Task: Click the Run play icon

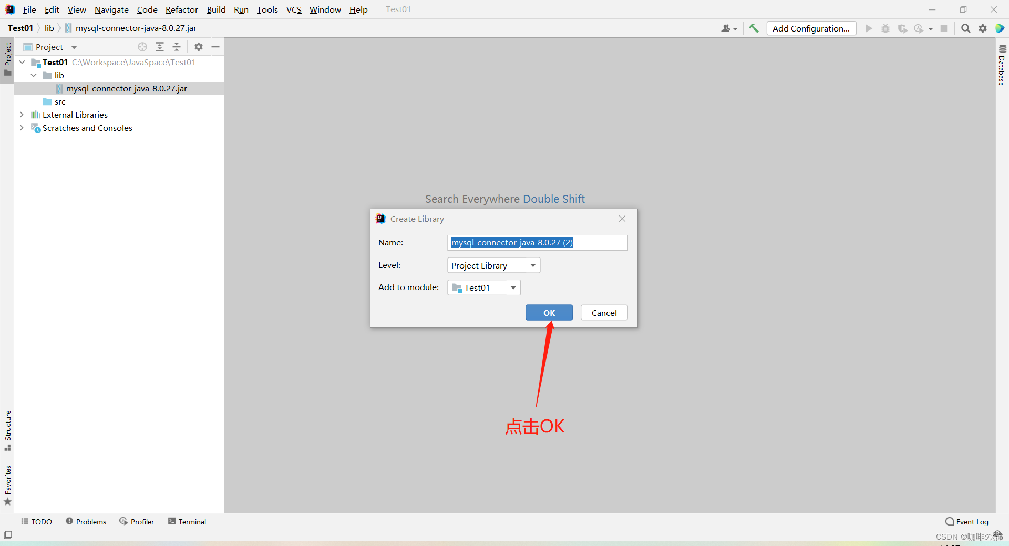Action: [869, 28]
